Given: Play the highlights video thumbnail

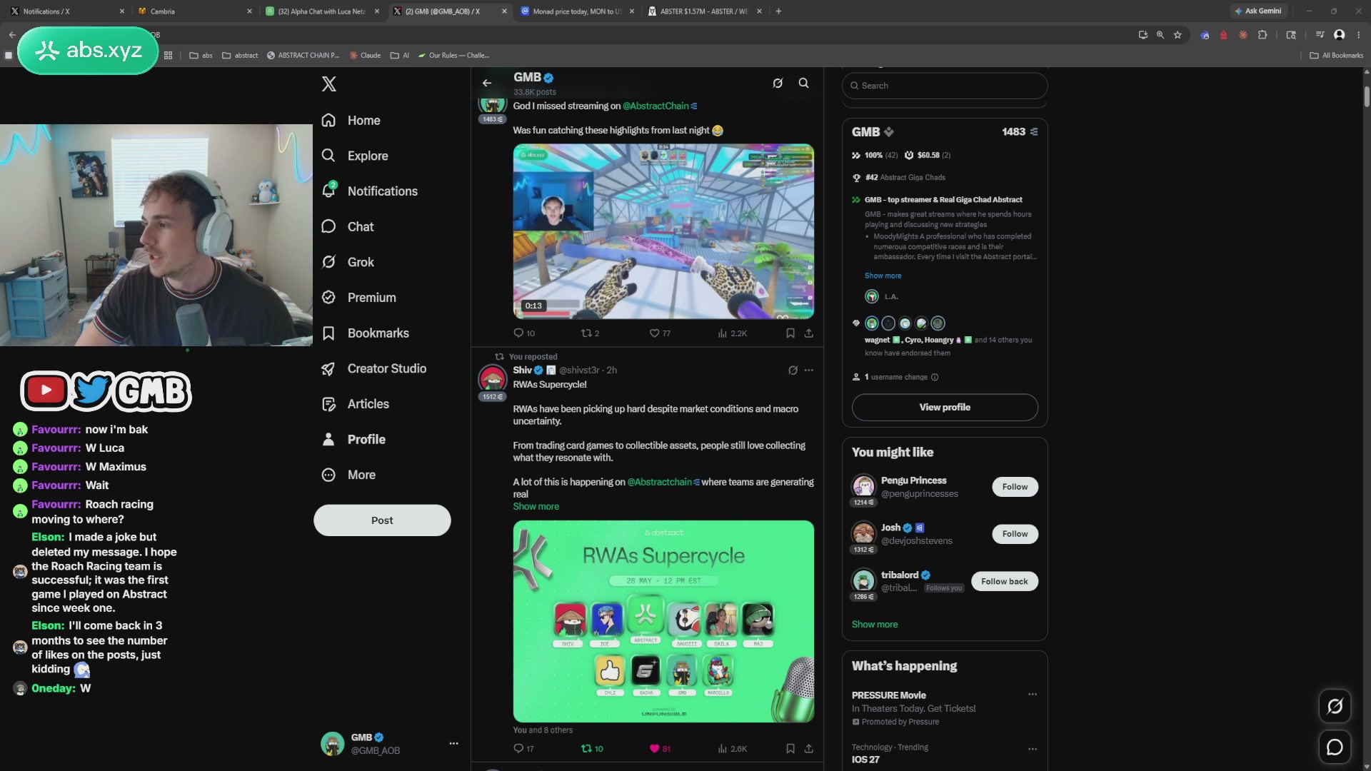Looking at the screenshot, I should pos(663,231).
